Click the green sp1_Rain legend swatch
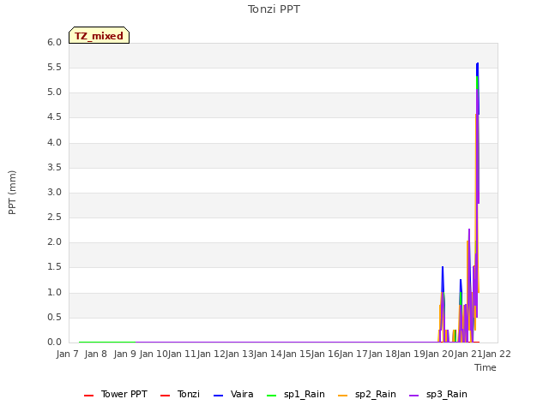This screenshot has width=549, height=411. point(271,396)
